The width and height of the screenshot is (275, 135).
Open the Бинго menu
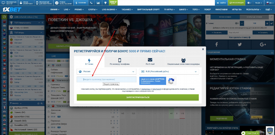184,10
